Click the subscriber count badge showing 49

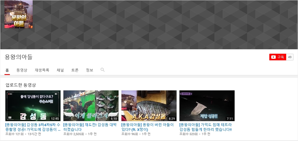[290, 57]
